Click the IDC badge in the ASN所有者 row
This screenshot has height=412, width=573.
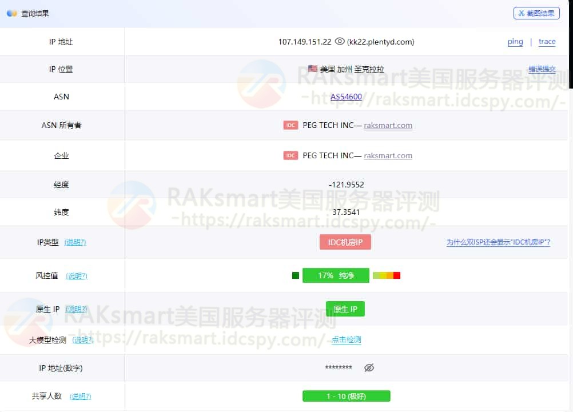click(x=291, y=125)
